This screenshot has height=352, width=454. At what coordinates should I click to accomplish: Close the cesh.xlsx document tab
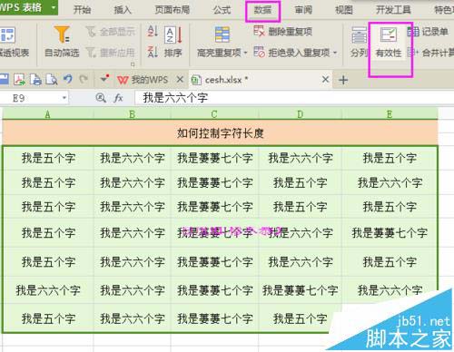[x=325, y=80]
